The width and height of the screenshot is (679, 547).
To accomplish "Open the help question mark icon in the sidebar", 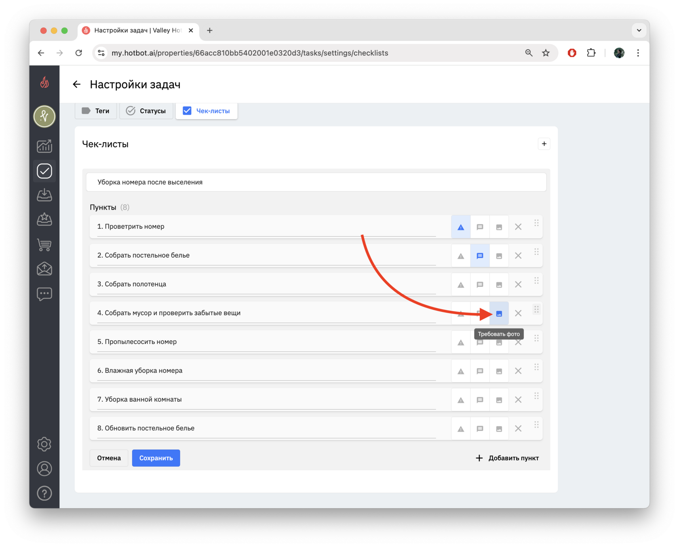I will (x=44, y=493).
